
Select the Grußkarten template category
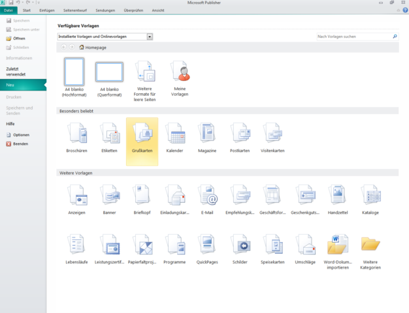click(x=142, y=142)
